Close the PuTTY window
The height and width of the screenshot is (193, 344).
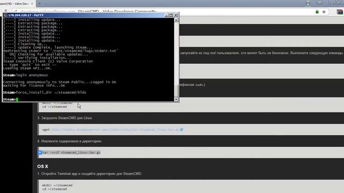tap(176, 15)
